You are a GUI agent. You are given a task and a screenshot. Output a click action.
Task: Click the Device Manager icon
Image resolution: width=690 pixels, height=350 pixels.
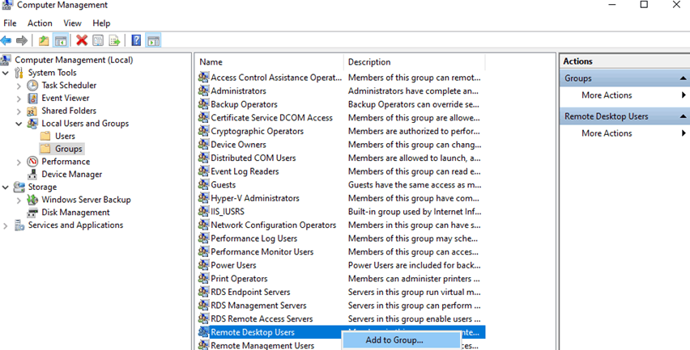32,175
